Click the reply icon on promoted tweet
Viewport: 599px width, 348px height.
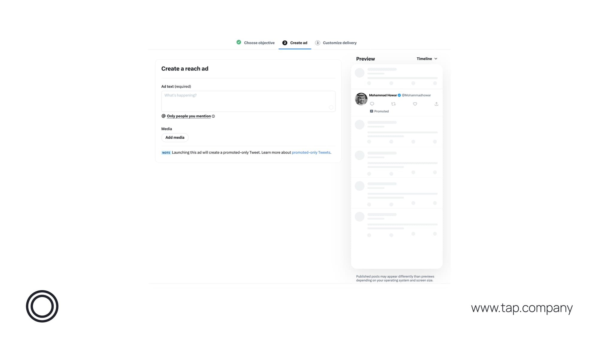tap(372, 104)
